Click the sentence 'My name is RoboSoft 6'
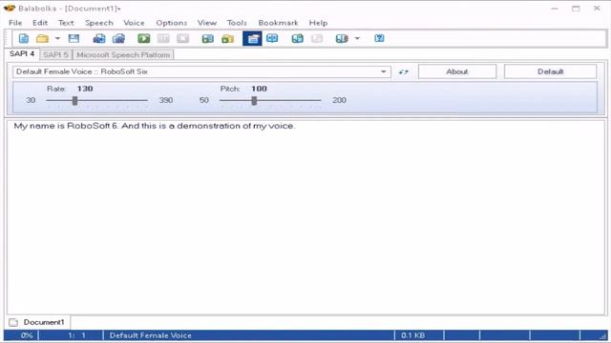Viewport: 611px width, 343px height. [66, 126]
